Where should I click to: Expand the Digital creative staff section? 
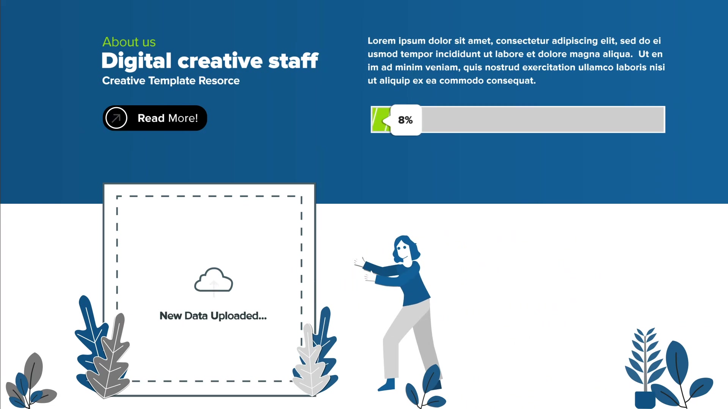click(x=155, y=118)
